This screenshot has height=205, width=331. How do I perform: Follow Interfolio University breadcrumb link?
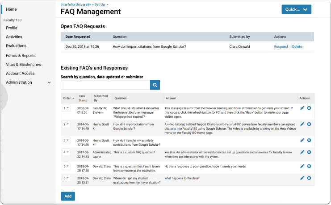tap(75, 4)
